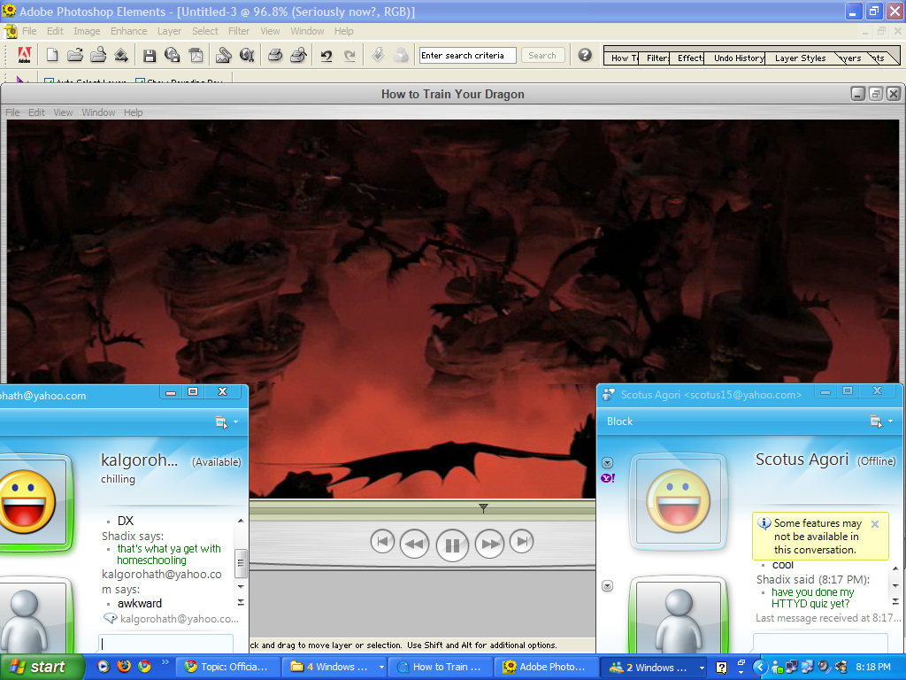Click the Save floppy disk icon
Image resolution: width=906 pixels, height=680 pixels.
(x=150, y=55)
